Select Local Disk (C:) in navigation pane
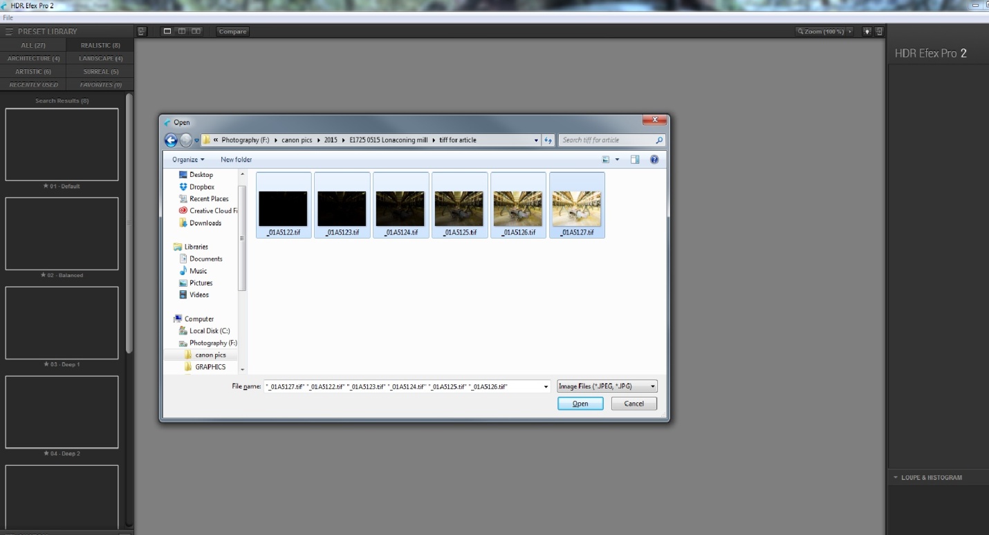 (204, 331)
